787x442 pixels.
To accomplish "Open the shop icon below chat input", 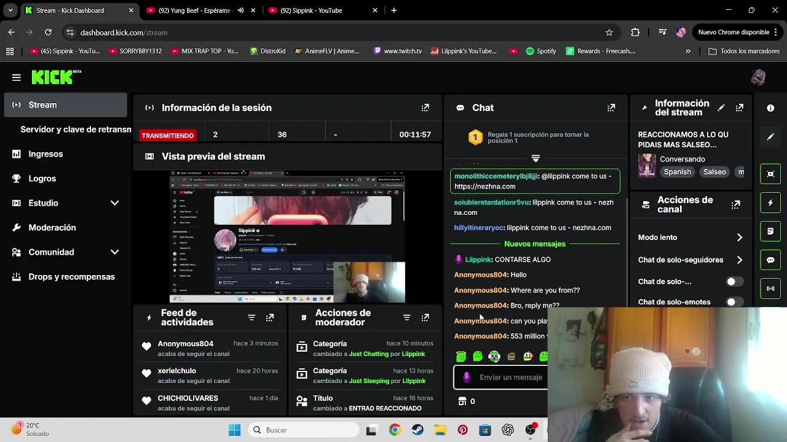I will [462, 401].
